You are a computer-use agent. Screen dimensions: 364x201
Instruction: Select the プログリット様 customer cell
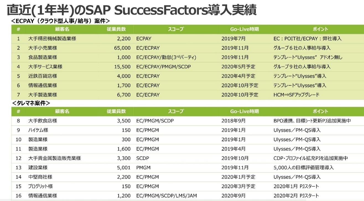[x=40, y=186]
